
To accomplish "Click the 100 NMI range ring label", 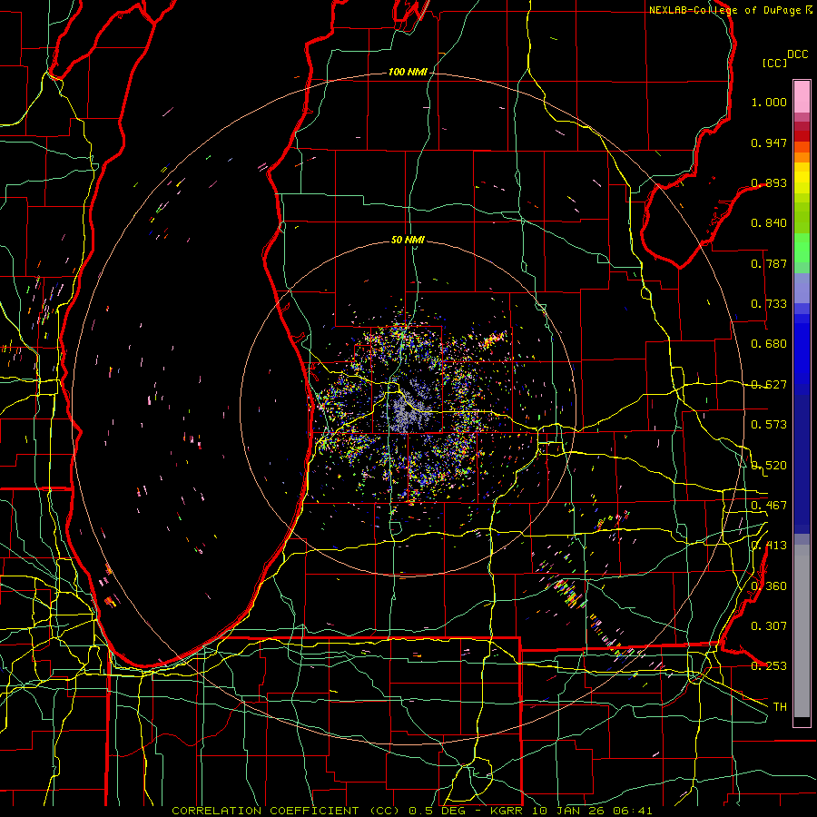I will pos(408,72).
